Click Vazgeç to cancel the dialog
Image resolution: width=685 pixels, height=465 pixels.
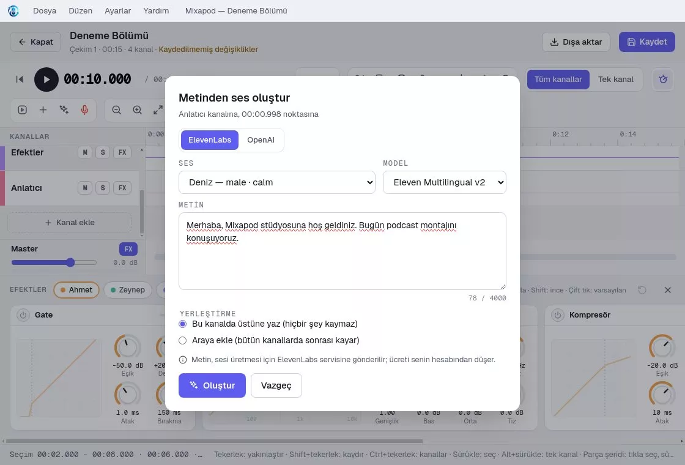276,385
